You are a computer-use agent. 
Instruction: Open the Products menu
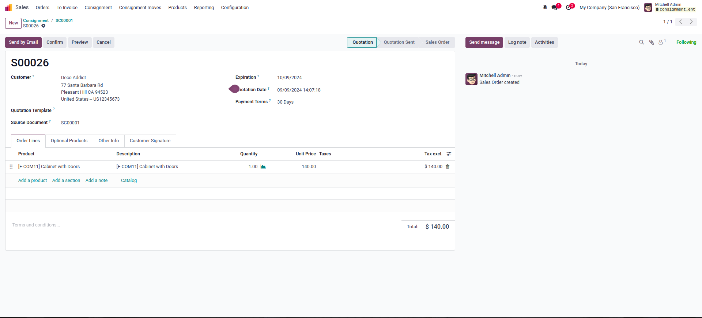(178, 8)
